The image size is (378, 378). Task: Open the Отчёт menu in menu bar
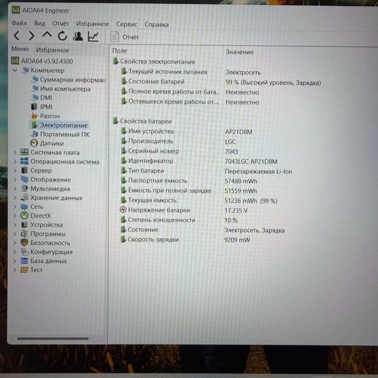60,23
